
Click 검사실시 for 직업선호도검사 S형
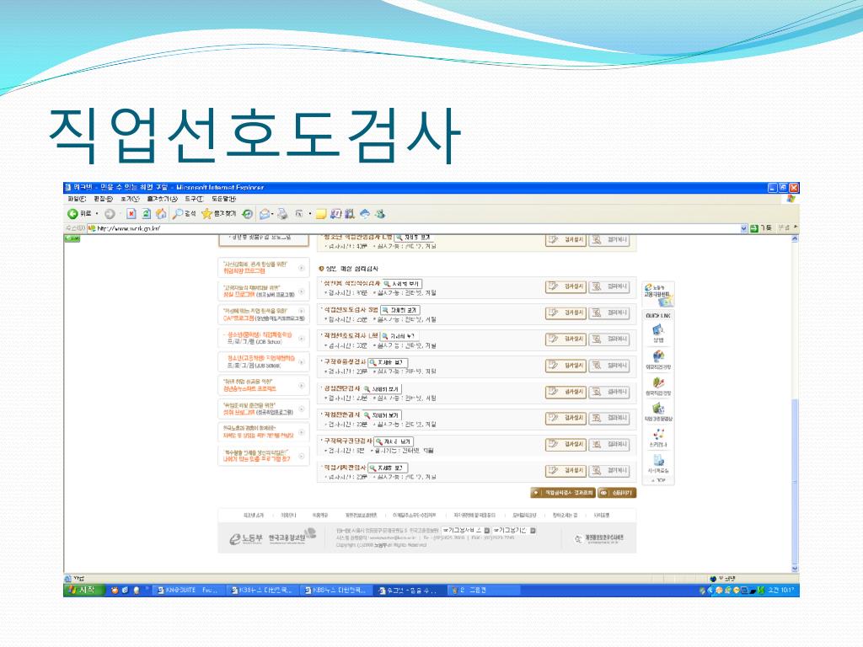point(566,313)
